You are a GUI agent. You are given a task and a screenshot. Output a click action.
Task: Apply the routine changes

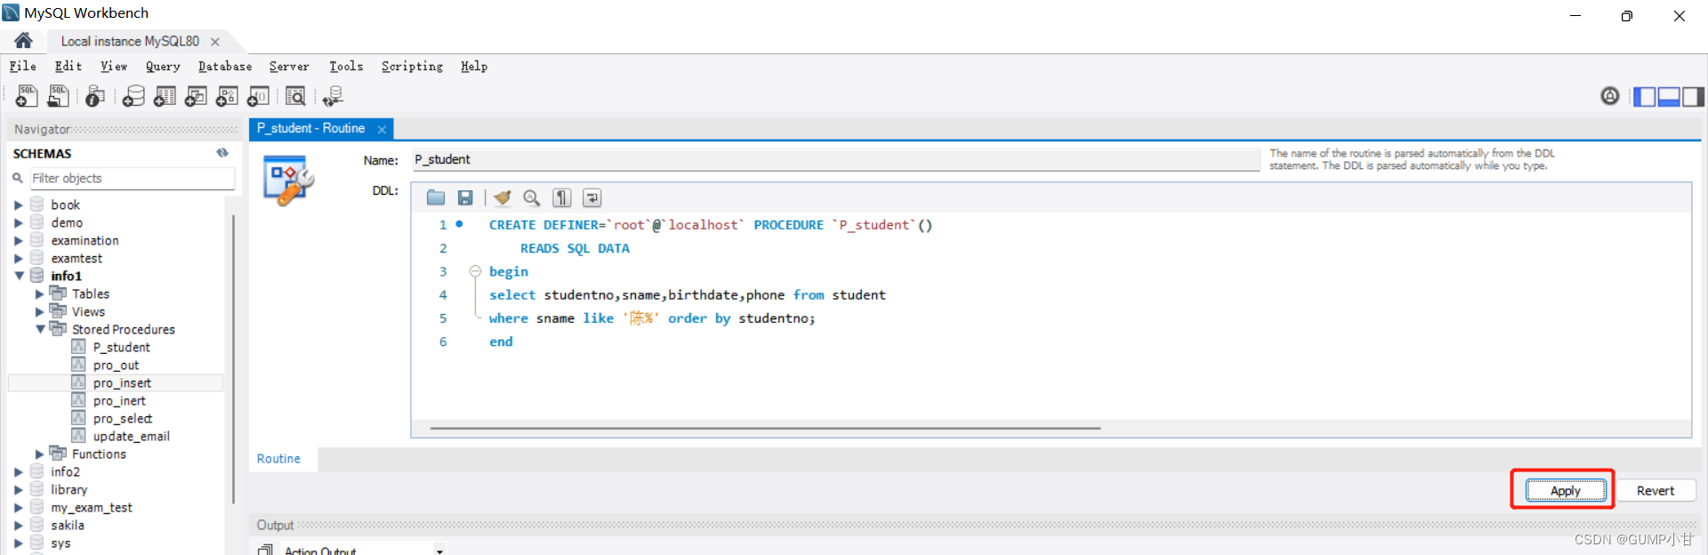pyautogui.click(x=1566, y=490)
